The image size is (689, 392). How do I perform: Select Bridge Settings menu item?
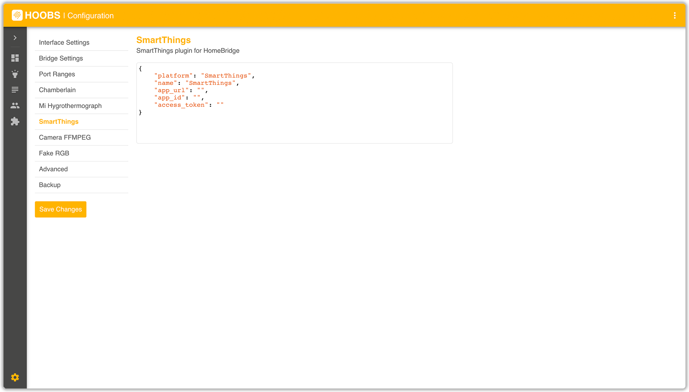pyautogui.click(x=61, y=58)
